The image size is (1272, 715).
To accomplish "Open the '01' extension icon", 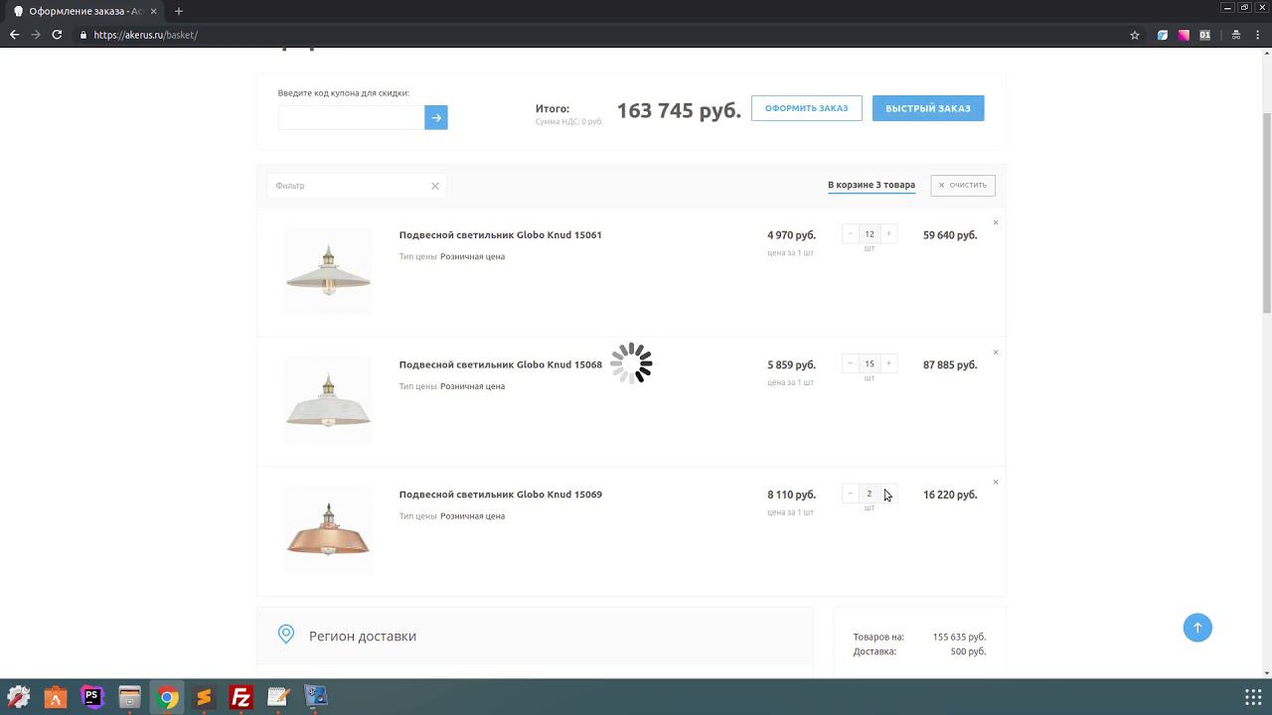I will (1204, 35).
